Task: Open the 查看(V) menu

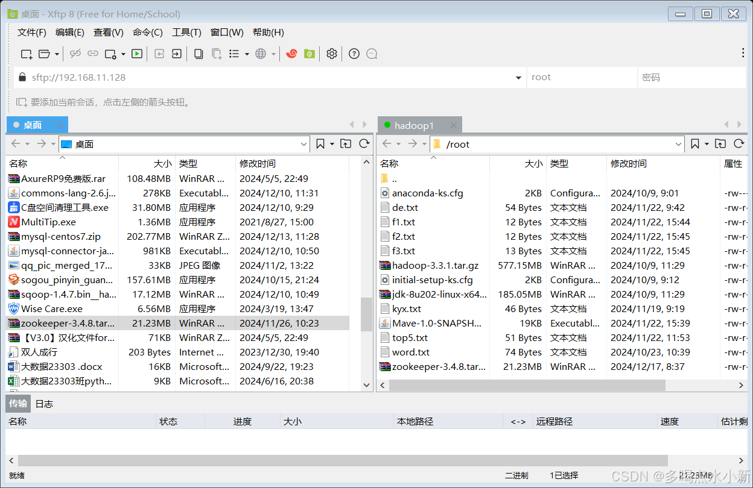Action: pos(109,33)
